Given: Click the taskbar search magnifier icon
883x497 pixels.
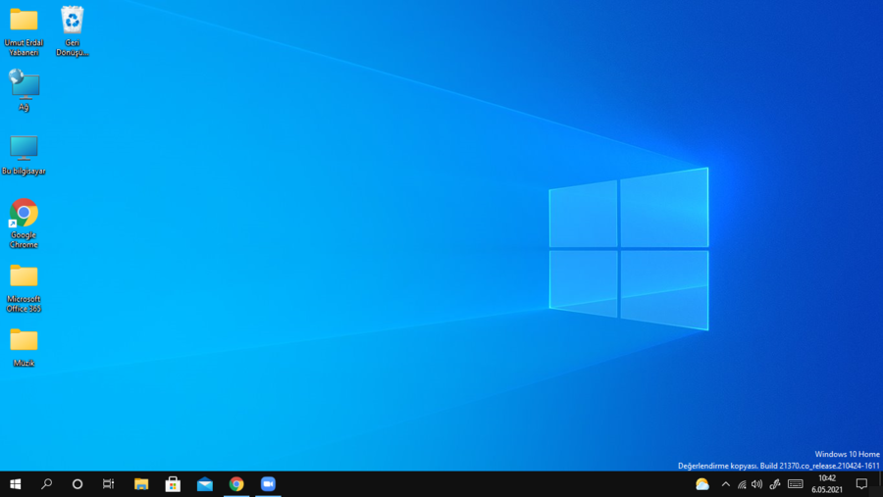Looking at the screenshot, I should click(x=46, y=484).
